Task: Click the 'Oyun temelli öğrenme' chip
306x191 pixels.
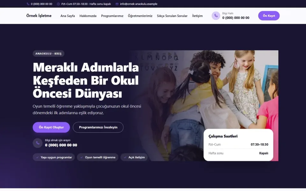Action: tap(98, 157)
